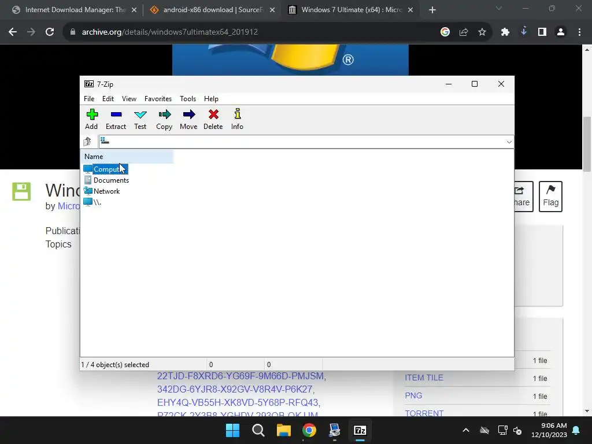Expand the 7-Zip address bar dropdown
Image resolution: width=592 pixels, height=444 pixels.
coord(509,142)
